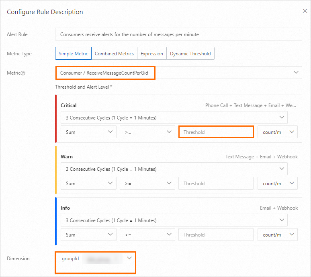Expand the Metric dropdown
311x277 pixels.
(178, 73)
